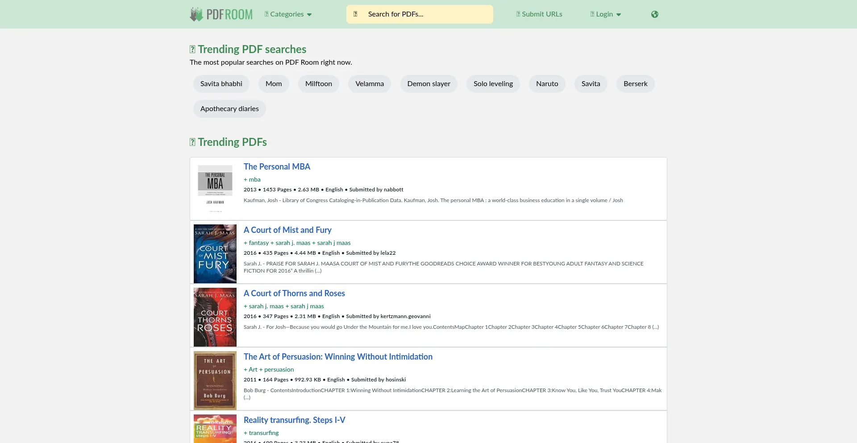Click the PDF Room logo
The height and width of the screenshot is (443, 857).
pyautogui.click(x=221, y=14)
